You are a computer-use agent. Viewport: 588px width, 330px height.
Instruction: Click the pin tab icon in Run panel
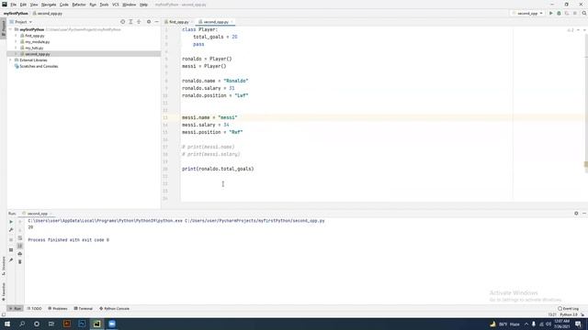pos(11,259)
